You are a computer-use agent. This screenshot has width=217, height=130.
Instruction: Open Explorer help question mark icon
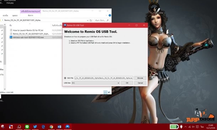pyautogui.click(x=110, y=15)
